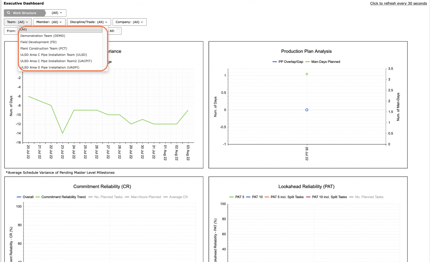Toggle the All checkbox in date filter row
This screenshot has width=430, height=262.
coord(118,31)
